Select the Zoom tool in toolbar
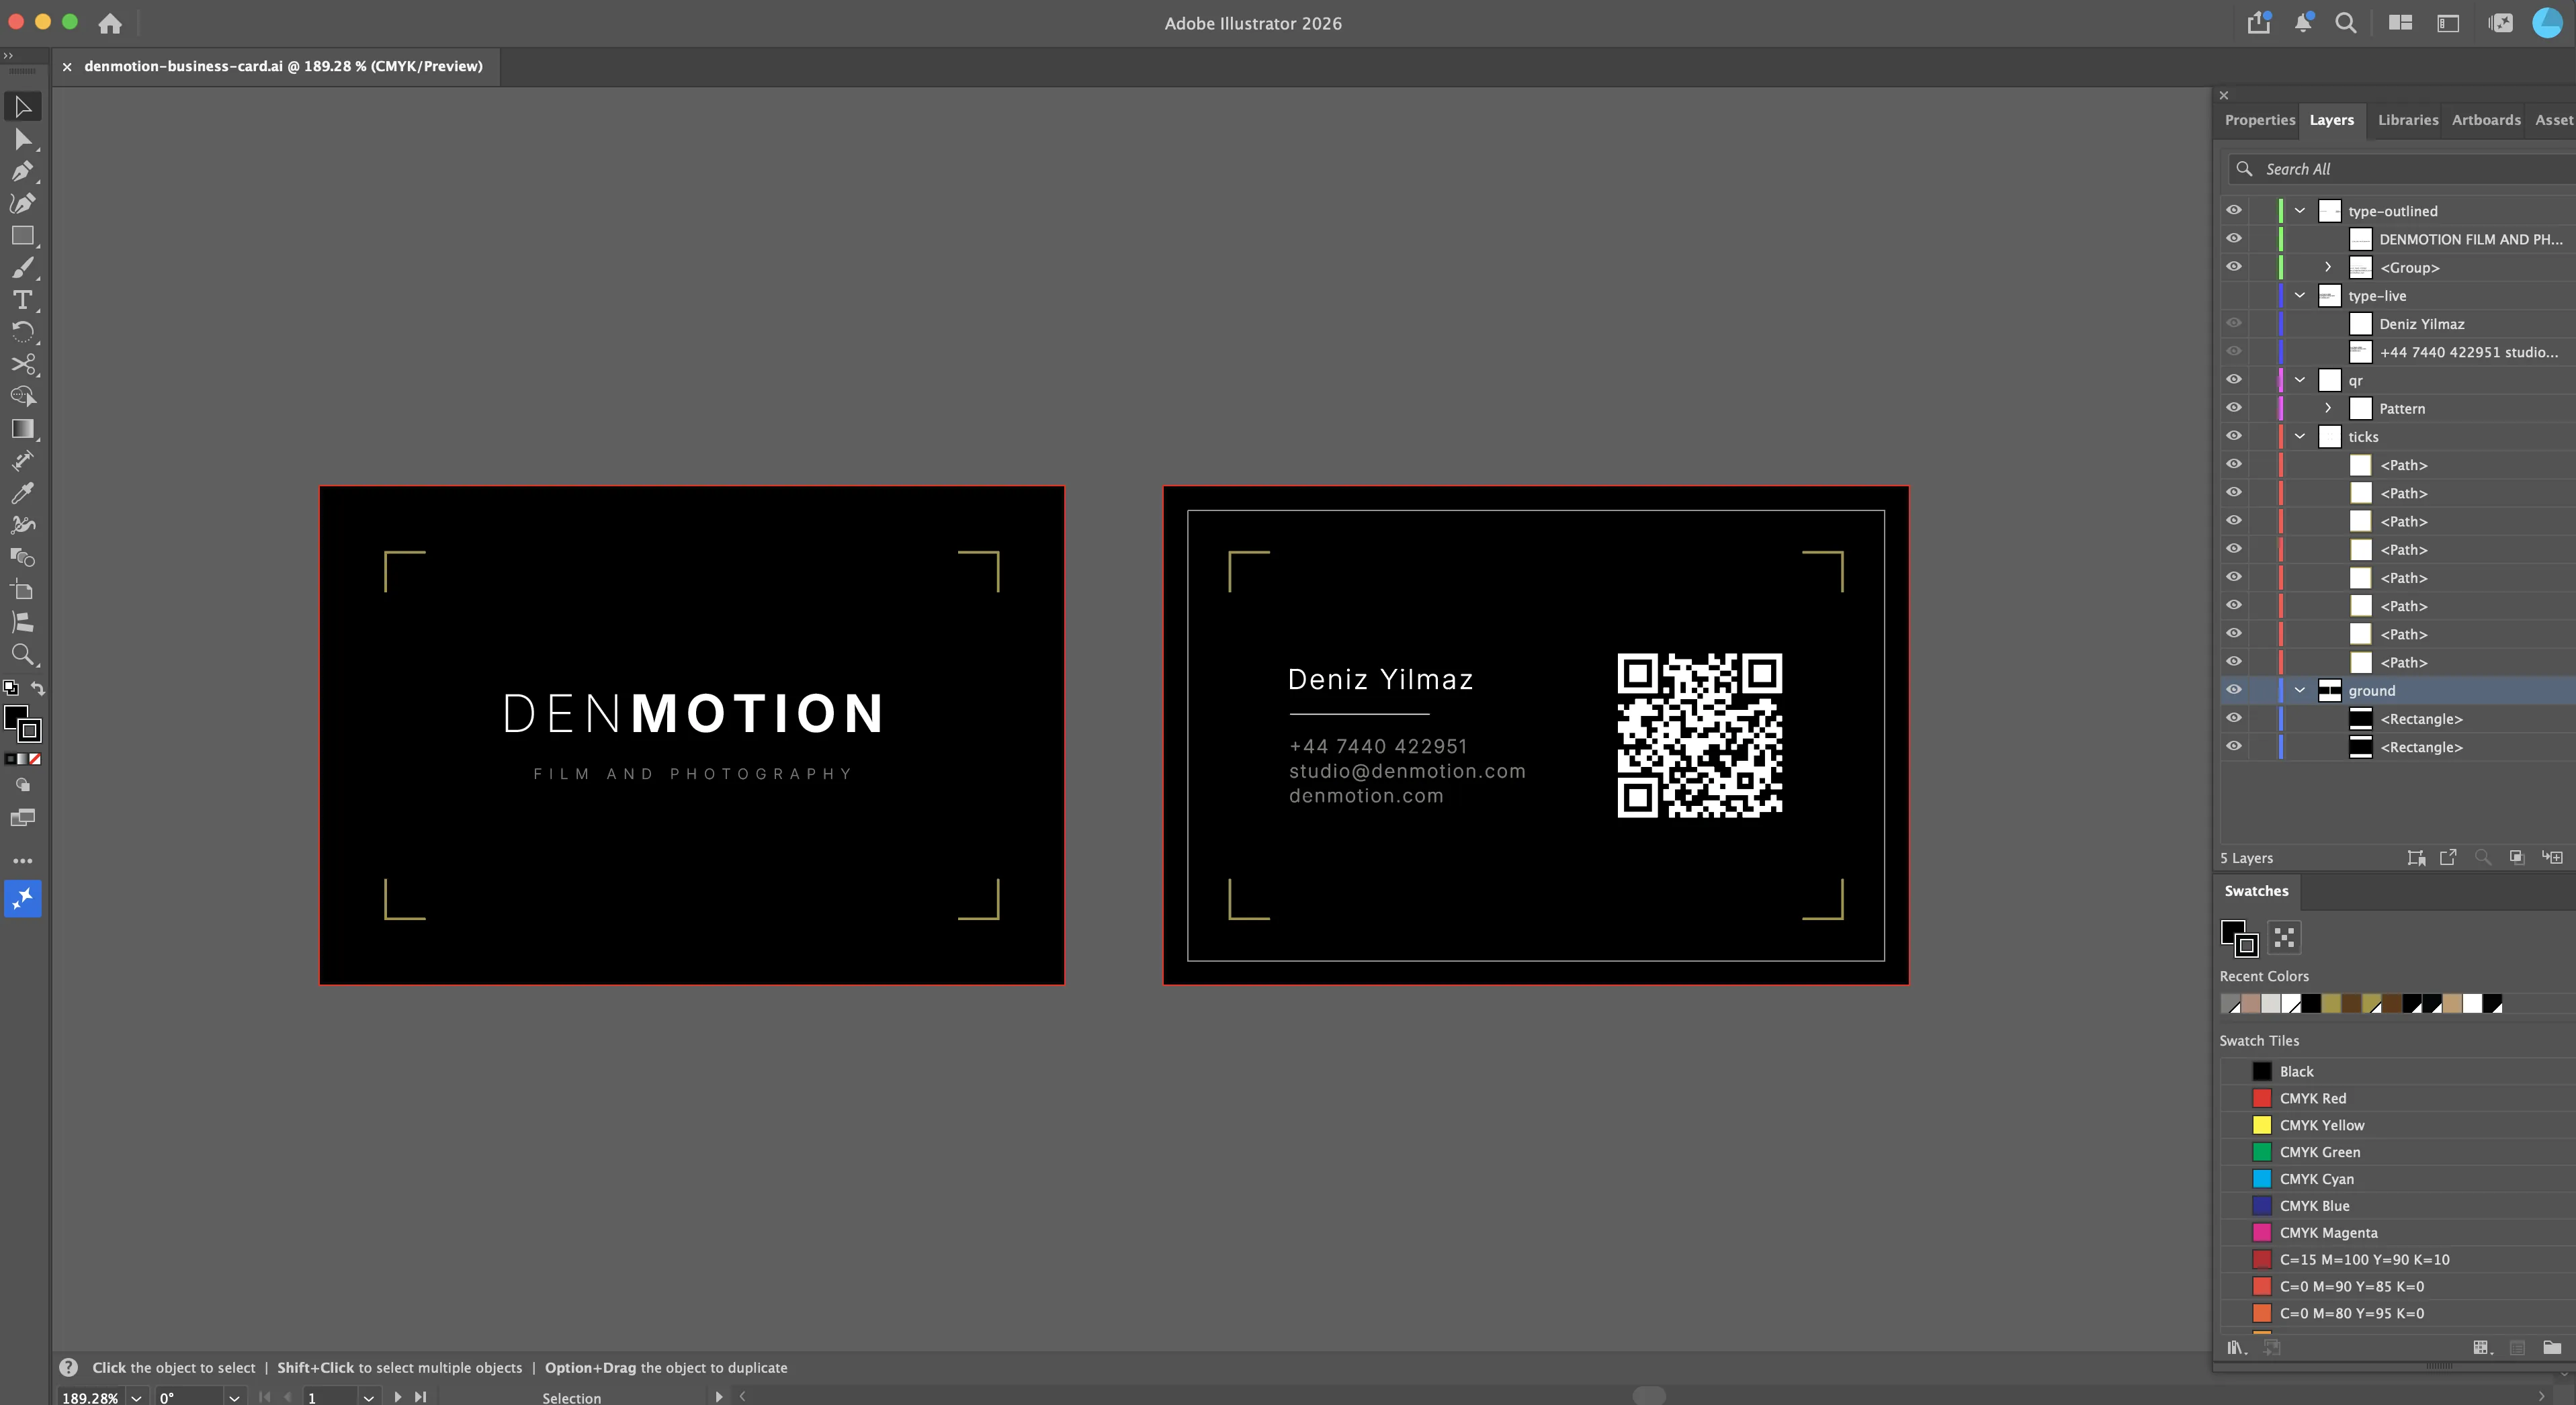The image size is (2576, 1405). coord(22,655)
